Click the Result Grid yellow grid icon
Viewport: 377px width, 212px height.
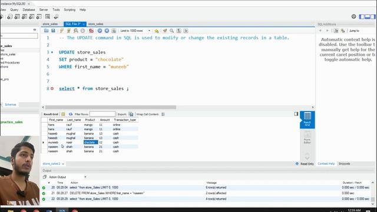click(x=63, y=114)
